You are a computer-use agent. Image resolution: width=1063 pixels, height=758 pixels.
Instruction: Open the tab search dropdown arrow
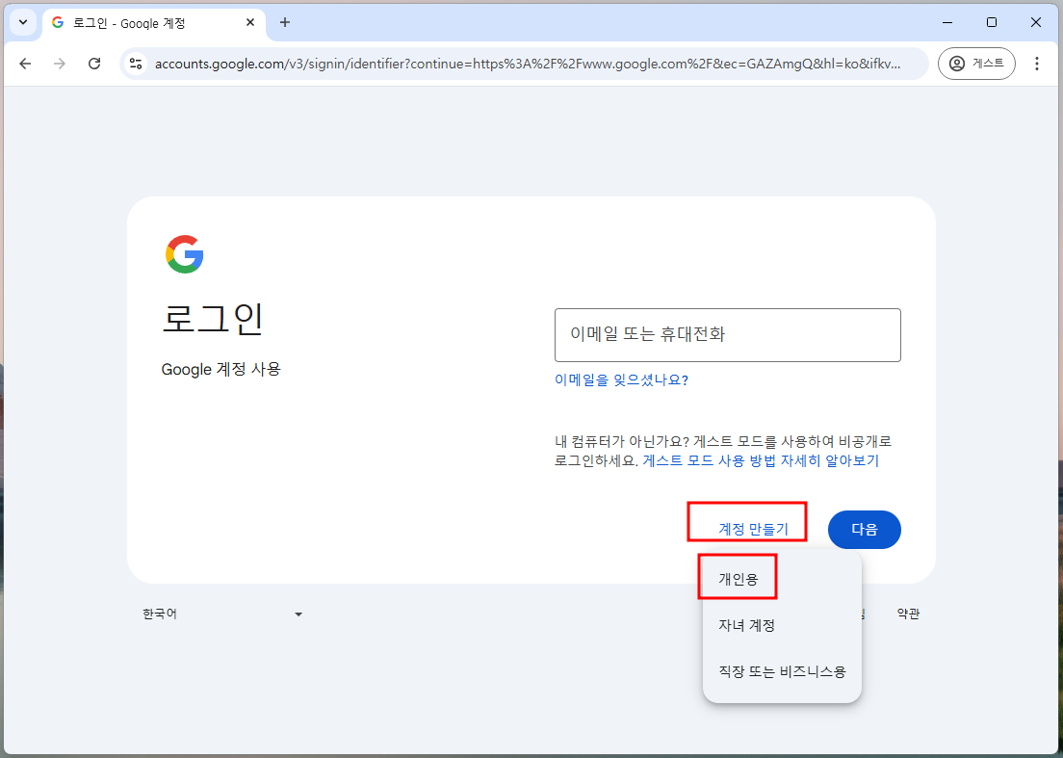tap(22, 22)
